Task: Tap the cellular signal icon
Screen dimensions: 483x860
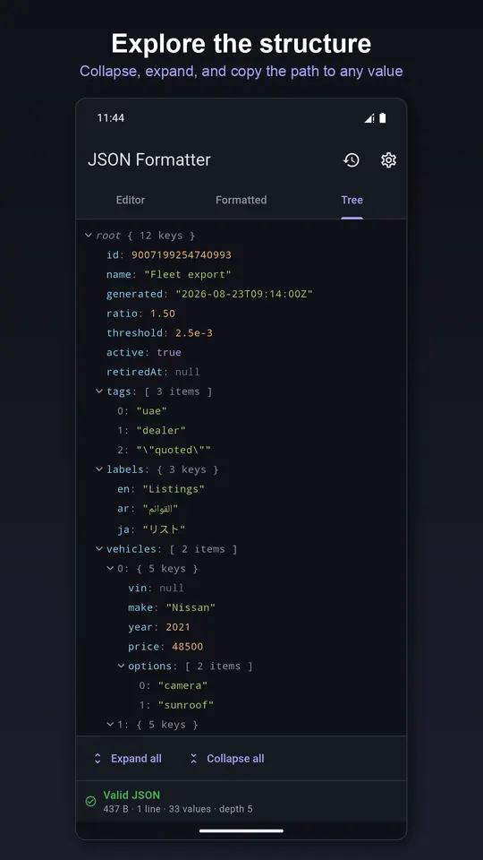Action: pyautogui.click(x=369, y=118)
